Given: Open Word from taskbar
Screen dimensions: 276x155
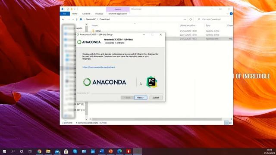Looking at the screenshot, I should pyautogui.click(x=102, y=151).
